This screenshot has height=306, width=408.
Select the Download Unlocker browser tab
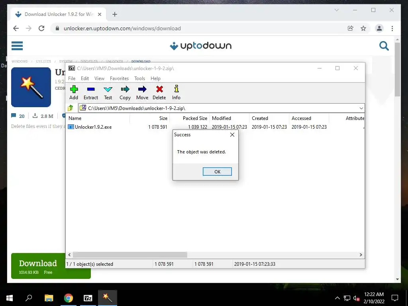[x=58, y=14]
